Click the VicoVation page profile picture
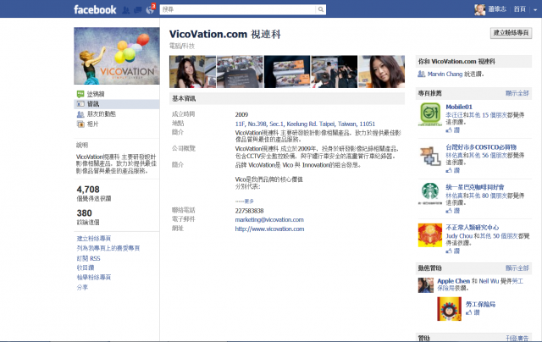 coord(117,56)
